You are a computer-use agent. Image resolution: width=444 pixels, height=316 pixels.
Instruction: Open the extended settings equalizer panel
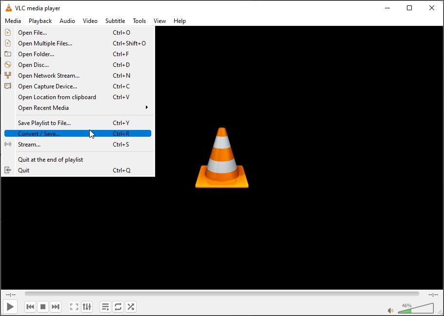point(87,307)
